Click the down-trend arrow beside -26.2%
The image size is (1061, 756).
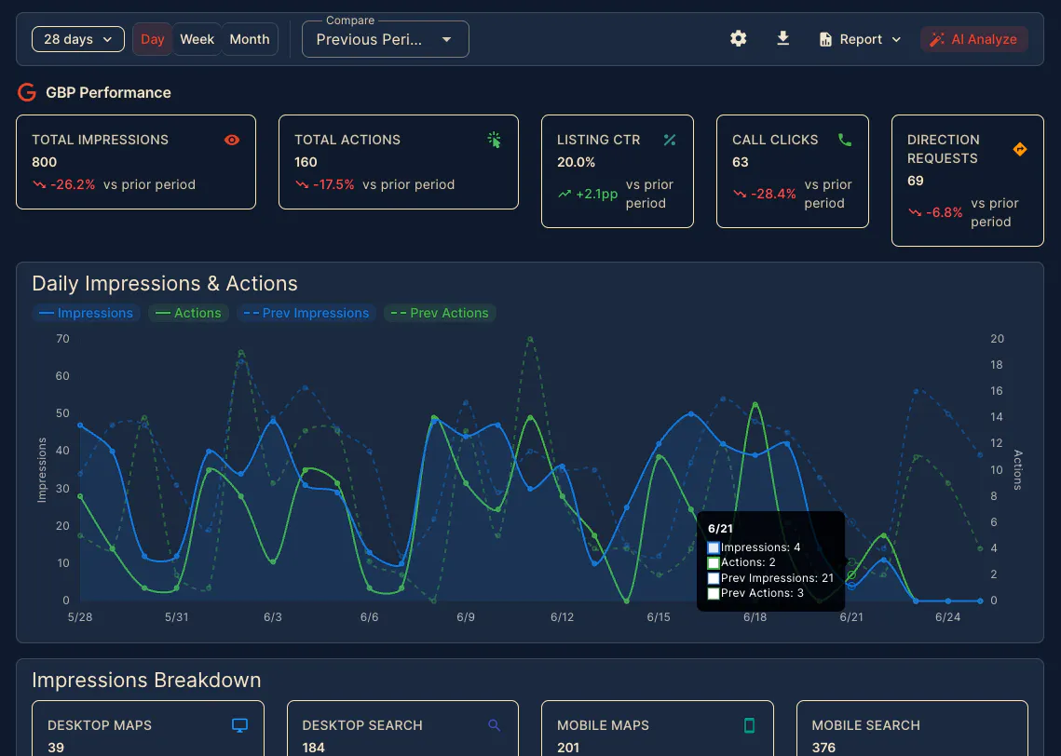pyautogui.click(x=39, y=184)
